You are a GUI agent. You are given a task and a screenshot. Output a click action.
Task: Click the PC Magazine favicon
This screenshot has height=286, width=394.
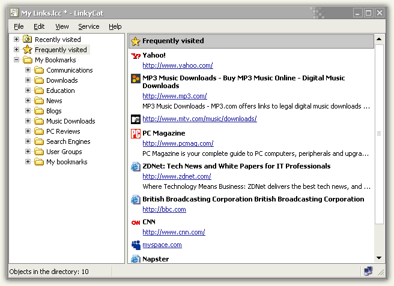pos(136,134)
